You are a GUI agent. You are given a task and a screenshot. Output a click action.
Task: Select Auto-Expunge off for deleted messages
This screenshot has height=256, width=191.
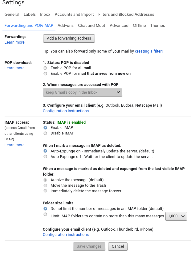click(45, 156)
